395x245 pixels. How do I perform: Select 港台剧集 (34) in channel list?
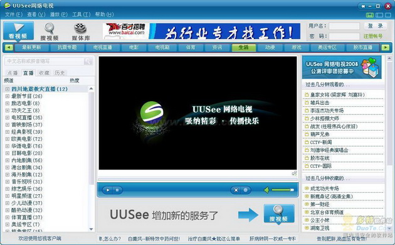(x=27, y=167)
